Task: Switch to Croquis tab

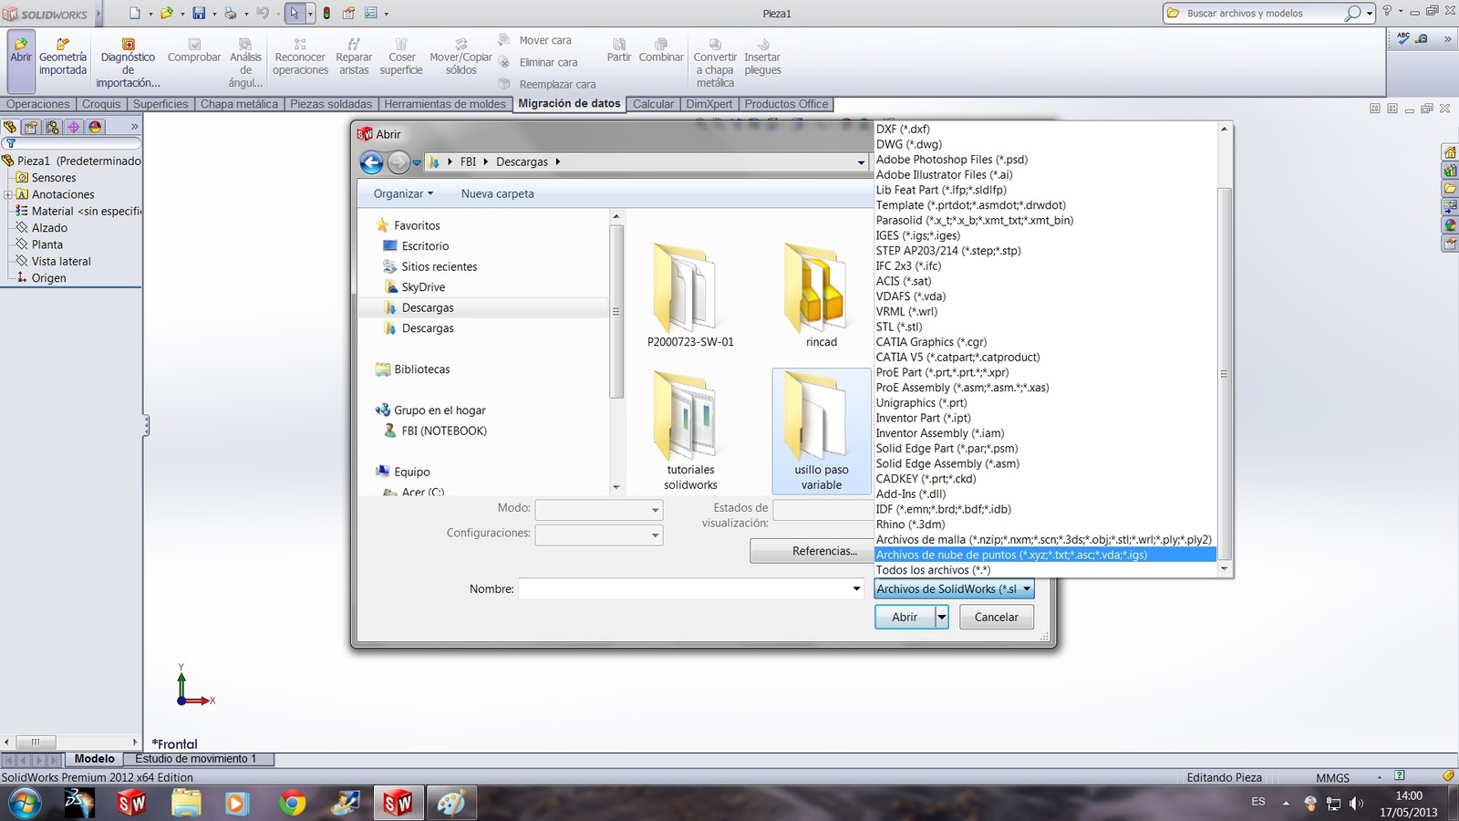Action: click(x=101, y=104)
